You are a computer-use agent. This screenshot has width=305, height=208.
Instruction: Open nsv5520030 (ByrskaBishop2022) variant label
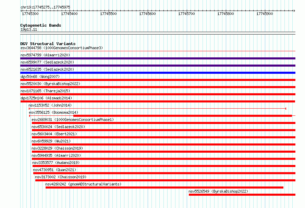(50, 84)
